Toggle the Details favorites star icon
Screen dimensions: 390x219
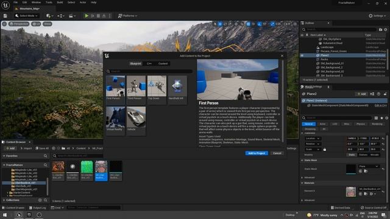click(x=381, y=118)
